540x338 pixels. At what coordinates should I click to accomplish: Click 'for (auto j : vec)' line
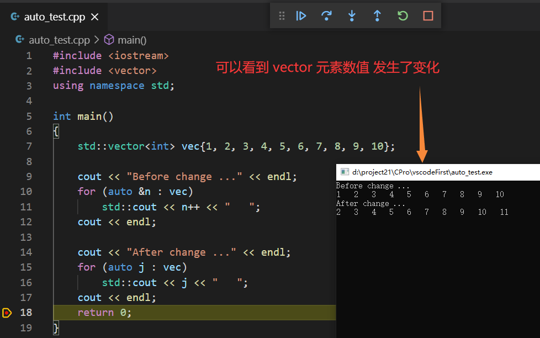(x=133, y=267)
